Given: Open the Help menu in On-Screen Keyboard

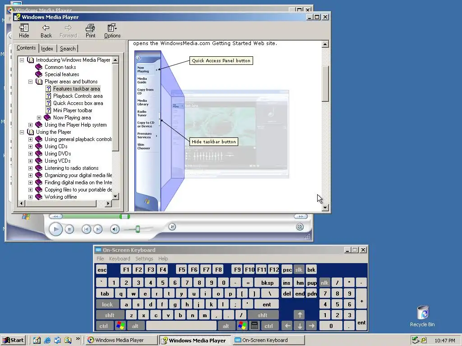Looking at the screenshot, I should click(163, 259).
